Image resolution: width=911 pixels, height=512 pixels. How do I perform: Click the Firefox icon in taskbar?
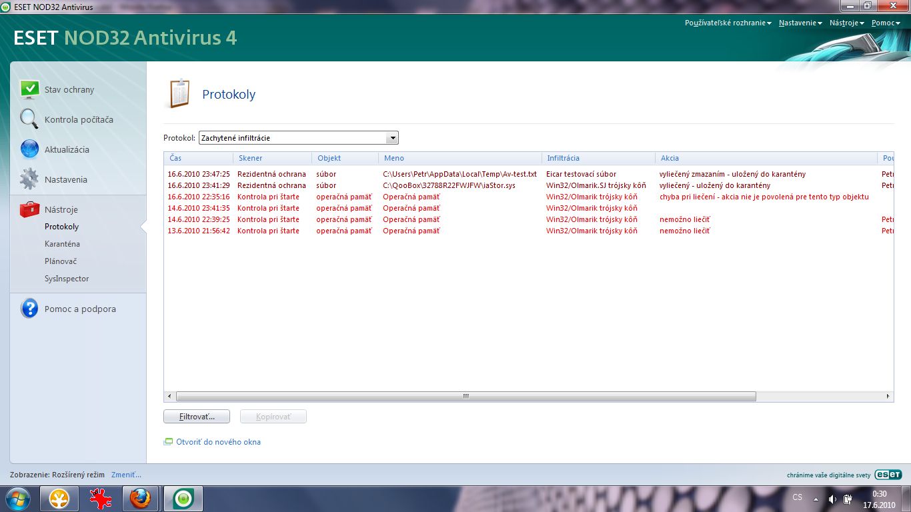click(140, 498)
